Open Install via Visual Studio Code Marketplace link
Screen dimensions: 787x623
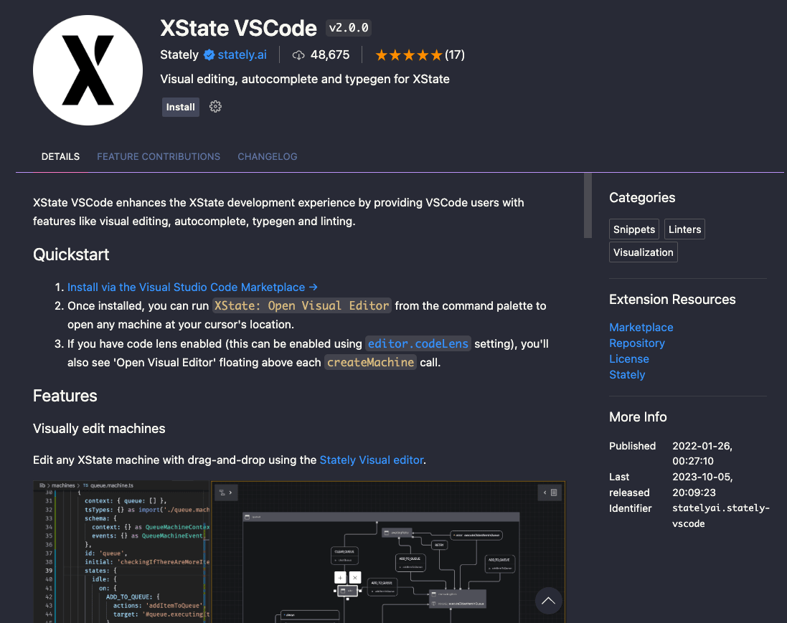click(x=192, y=287)
